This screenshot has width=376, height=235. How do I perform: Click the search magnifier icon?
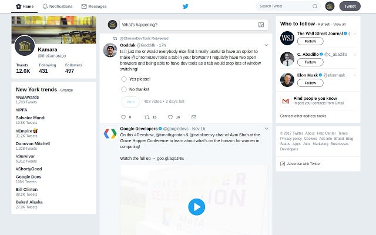coord(315,6)
